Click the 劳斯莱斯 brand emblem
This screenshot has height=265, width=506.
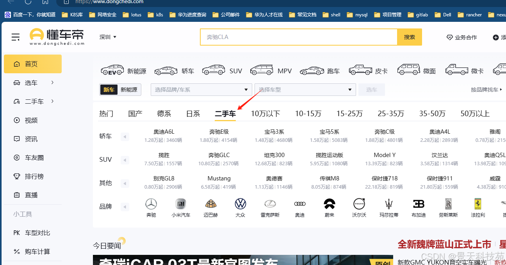point(448,204)
